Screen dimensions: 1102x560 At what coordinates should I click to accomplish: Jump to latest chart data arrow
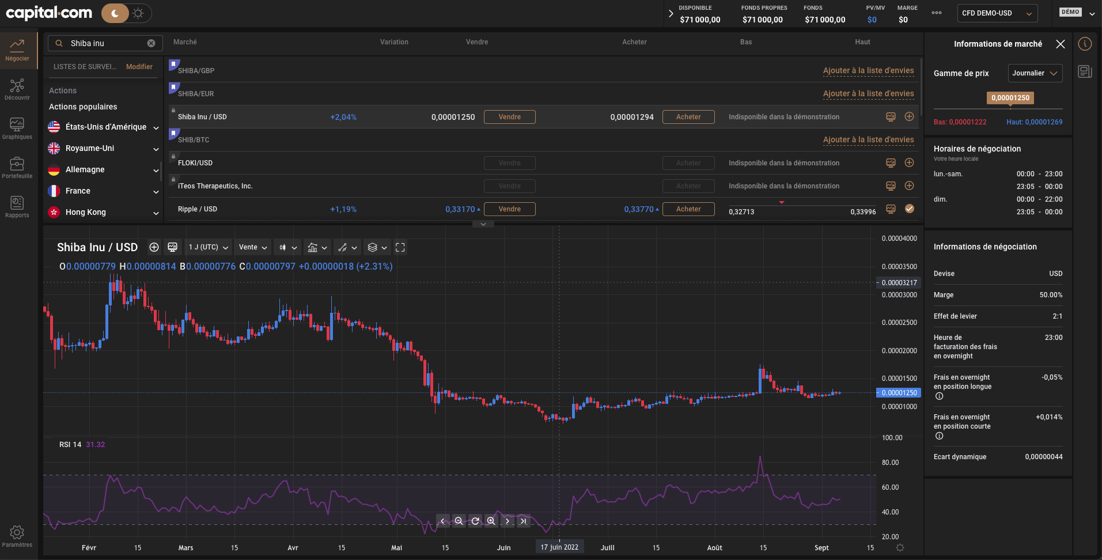pyautogui.click(x=523, y=521)
